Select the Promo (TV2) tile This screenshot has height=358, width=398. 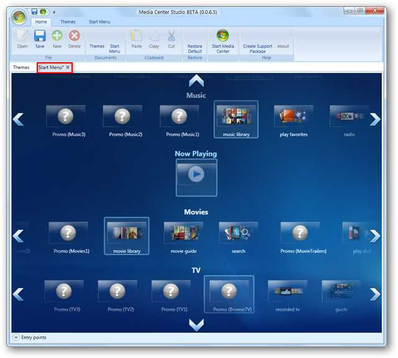118,296
